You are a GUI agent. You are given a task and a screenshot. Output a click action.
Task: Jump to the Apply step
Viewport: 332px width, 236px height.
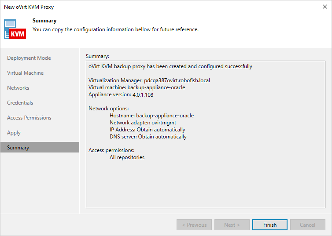(14, 133)
